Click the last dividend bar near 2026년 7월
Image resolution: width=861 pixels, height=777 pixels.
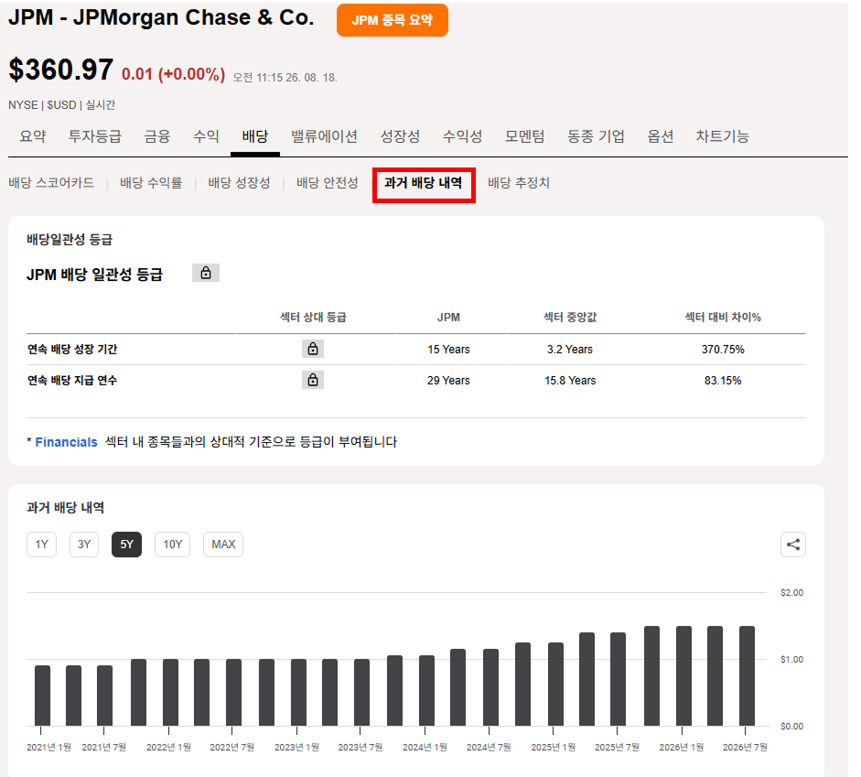747,676
